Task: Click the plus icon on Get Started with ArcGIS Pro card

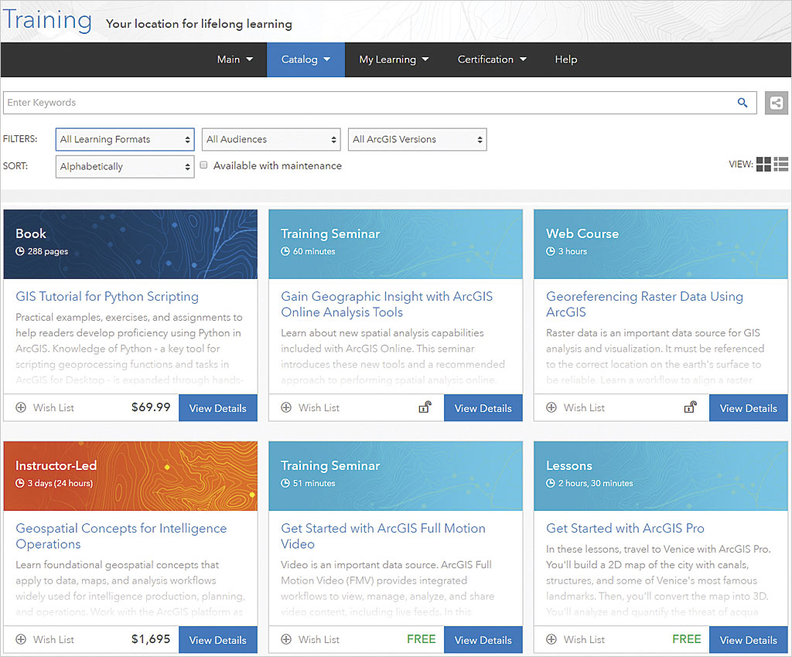Action: pyautogui.click(x=551, y=639)
